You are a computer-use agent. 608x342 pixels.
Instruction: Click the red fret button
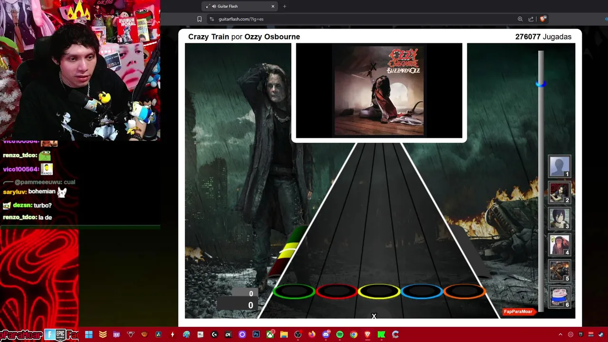(x=337, y=291)
